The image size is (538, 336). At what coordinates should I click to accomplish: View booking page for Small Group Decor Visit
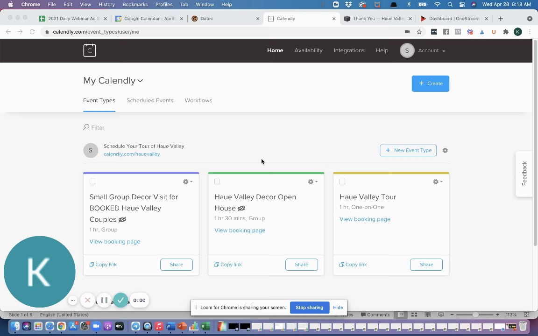tap(115, 242)
